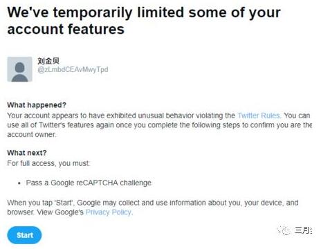321x249 pixels.
Task: Select the 'What happened?' subheading
Action: pos(37,105)
